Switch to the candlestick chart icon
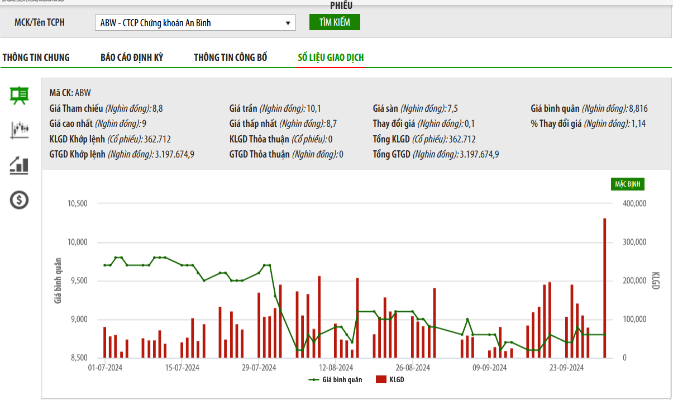 point(20,130)
